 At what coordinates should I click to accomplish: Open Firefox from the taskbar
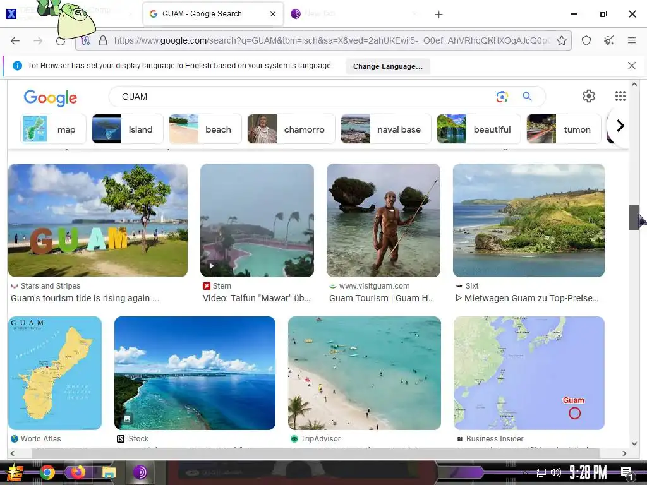click(78, 472)
